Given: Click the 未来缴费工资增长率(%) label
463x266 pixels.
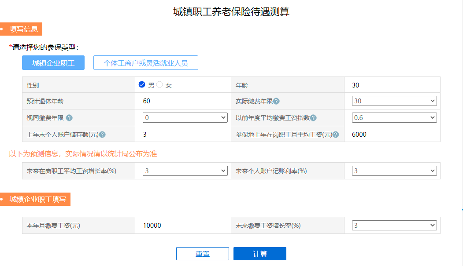Looking at the screenshot, I should (x=268, y=226).
